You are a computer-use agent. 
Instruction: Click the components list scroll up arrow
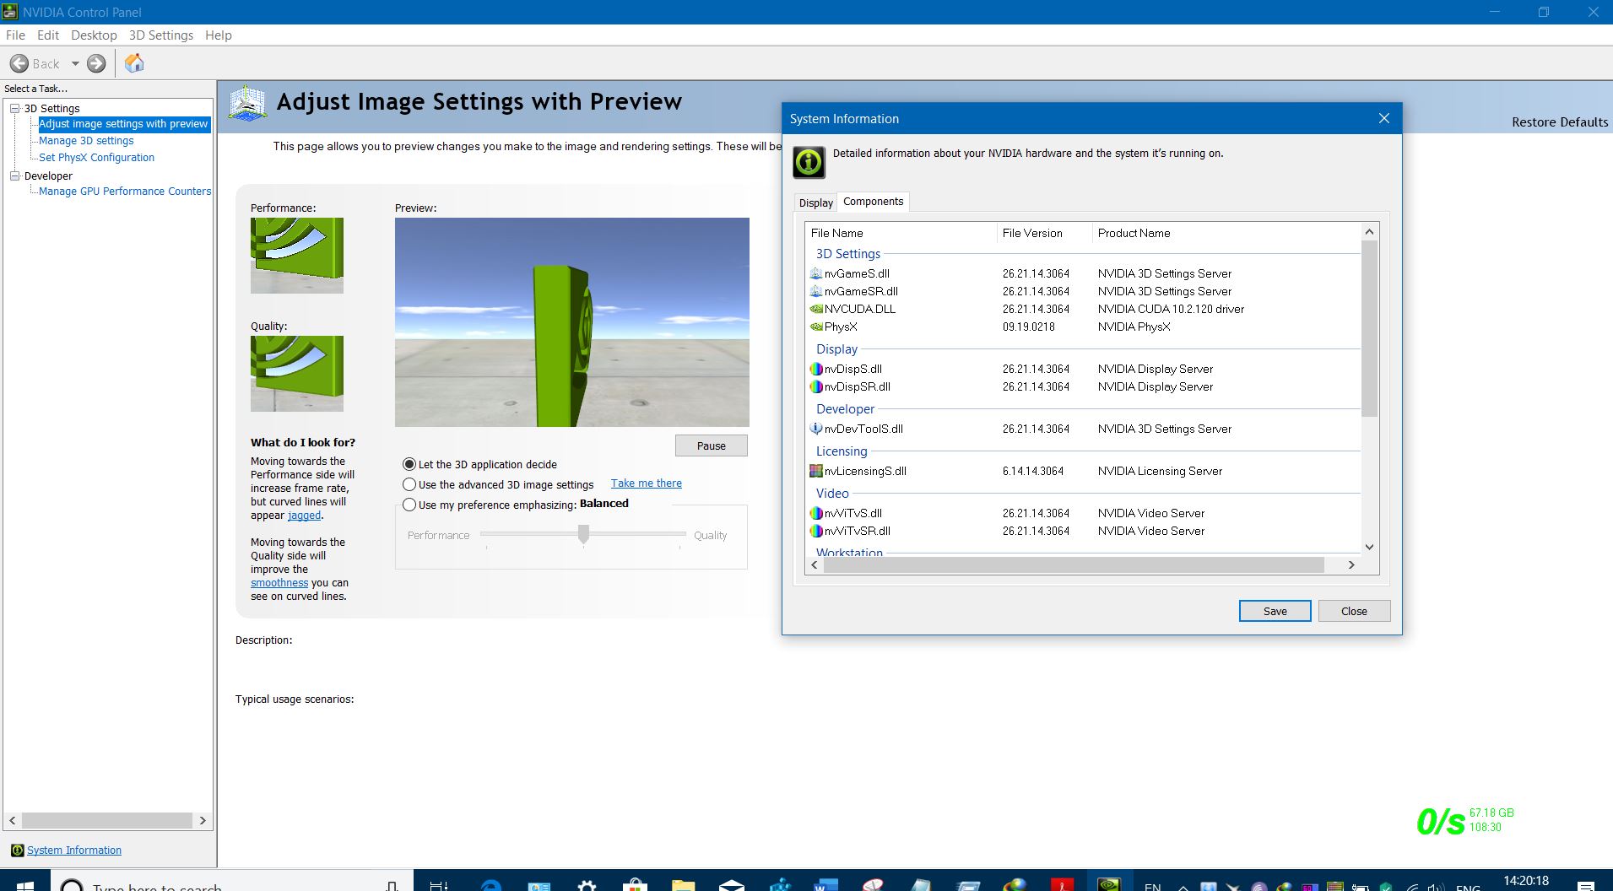[x=1369, y=232]
